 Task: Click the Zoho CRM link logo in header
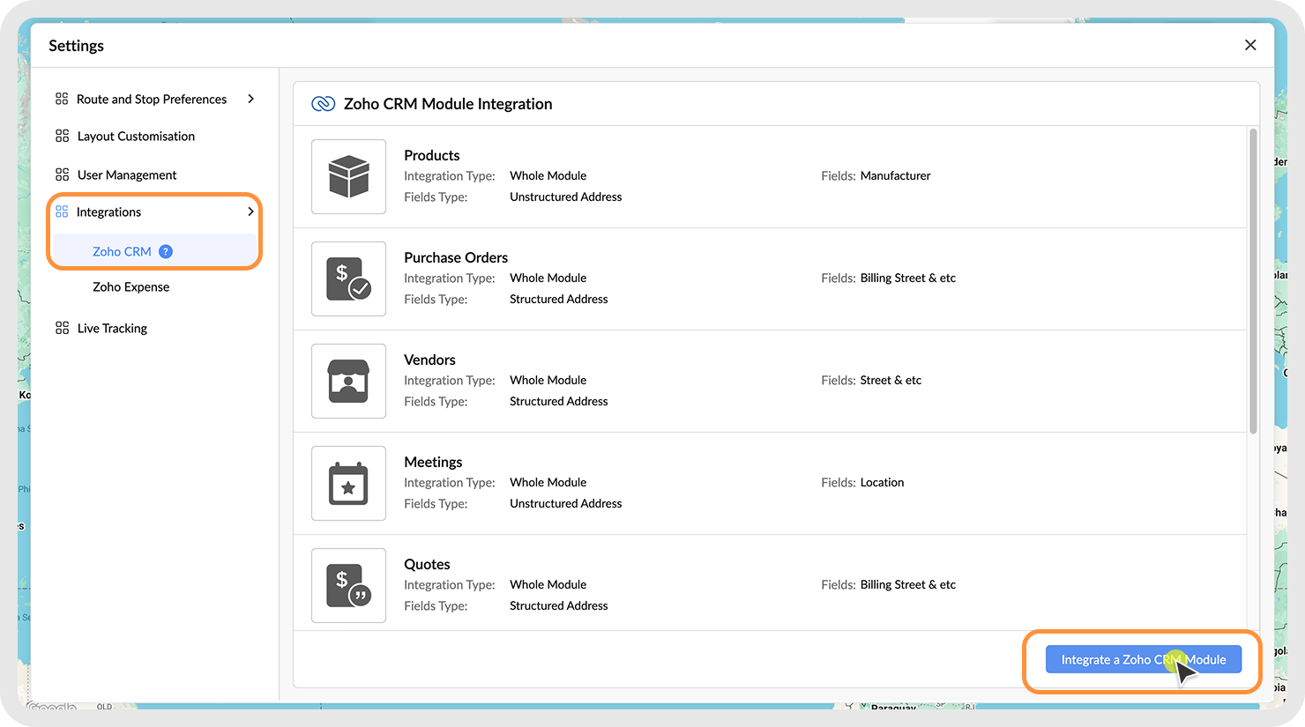point(324,104)
